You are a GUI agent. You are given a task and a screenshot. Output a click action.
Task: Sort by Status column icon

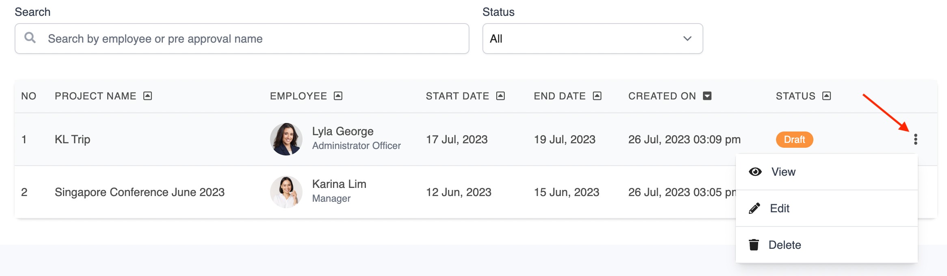[x=827, y=96]
